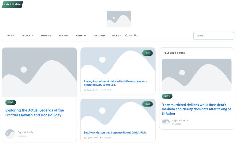Open the FEATURED category

click(x=99, y=36)
